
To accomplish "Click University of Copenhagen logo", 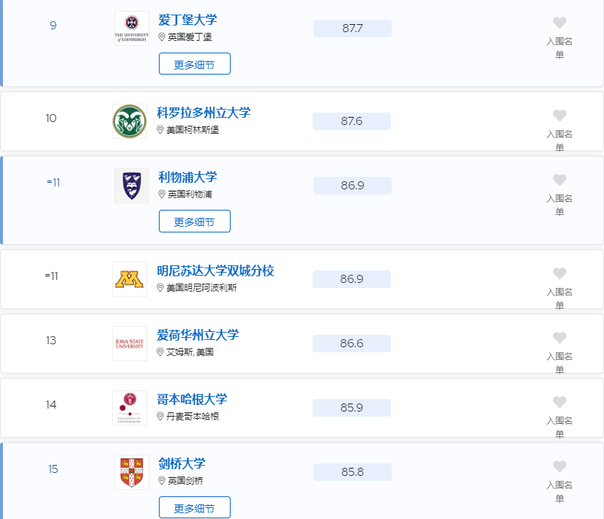I will point(130,408).
